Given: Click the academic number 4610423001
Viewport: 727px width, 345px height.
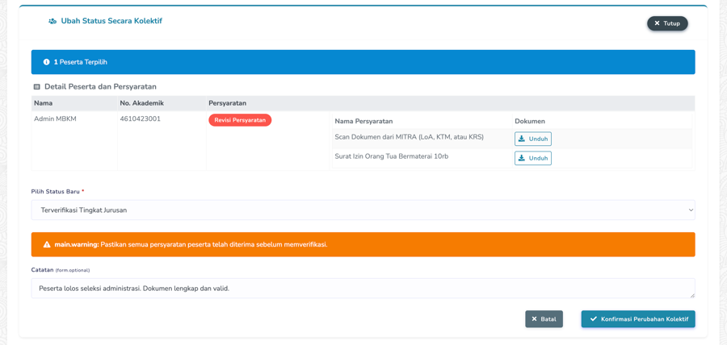Looking at the screenshot, I should pos(140,119).
